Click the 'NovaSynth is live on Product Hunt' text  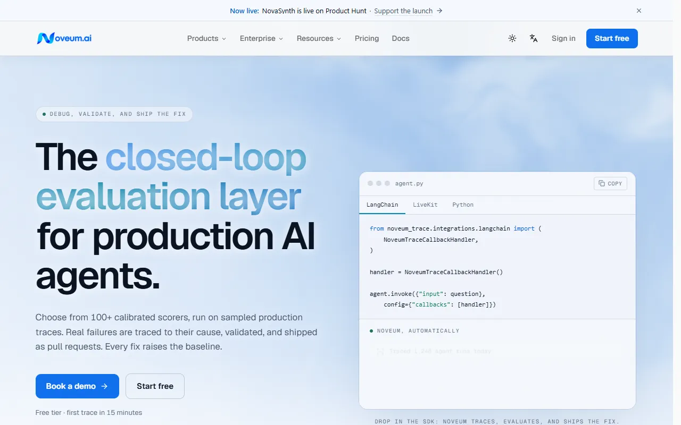pyautogui.click(x=314, y=11)
